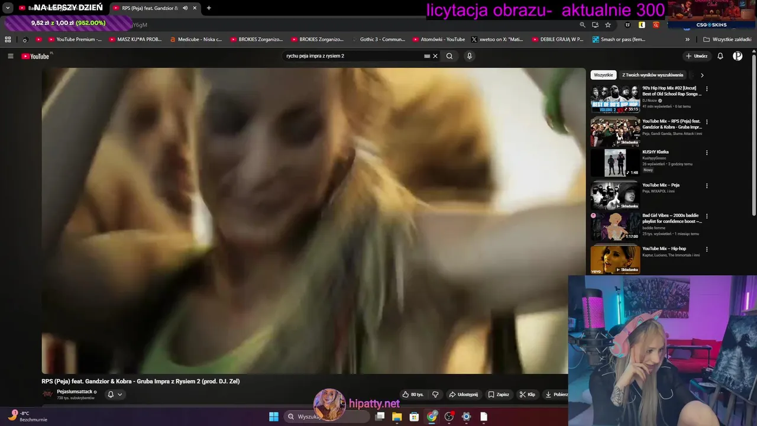This screenshot has width=757, height=426.
Task: Open Microsoft Store from the taskbar
Action: [414, 417]
